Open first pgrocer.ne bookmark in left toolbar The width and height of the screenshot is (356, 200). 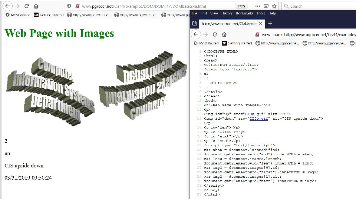click(89, 15)
